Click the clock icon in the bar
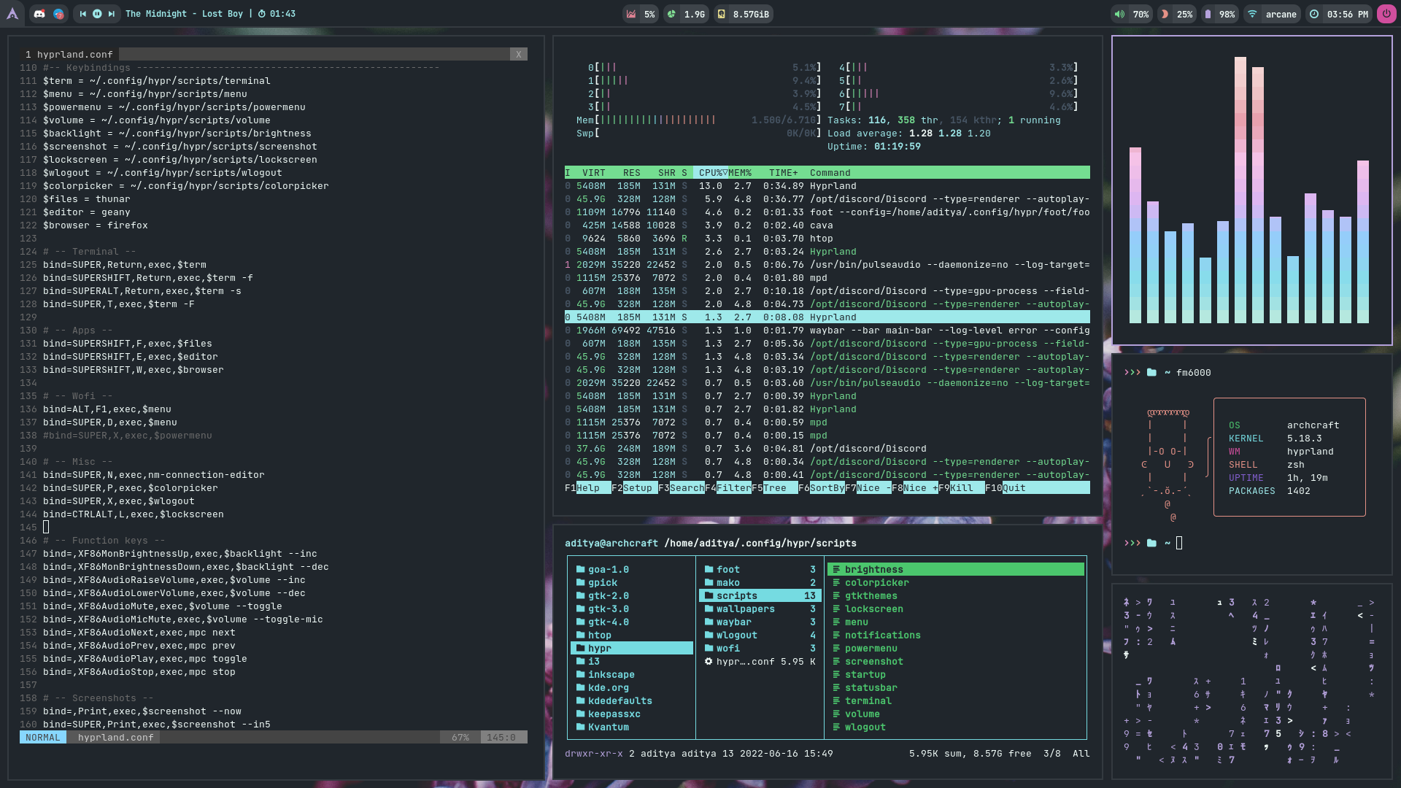Image resolution: width=1401 pixels, height=788 pixels. coord(1314,14)
